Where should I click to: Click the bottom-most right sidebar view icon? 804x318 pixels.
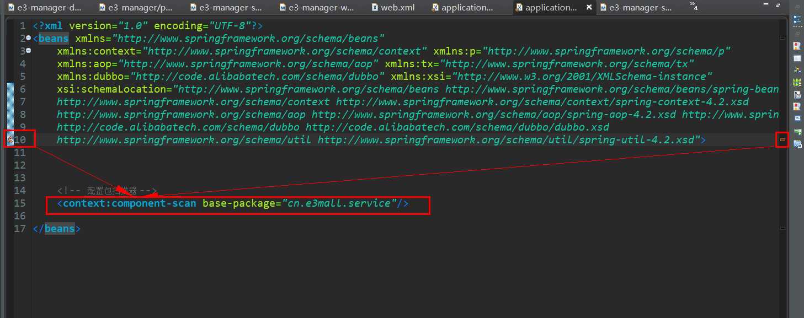(797, 144)
